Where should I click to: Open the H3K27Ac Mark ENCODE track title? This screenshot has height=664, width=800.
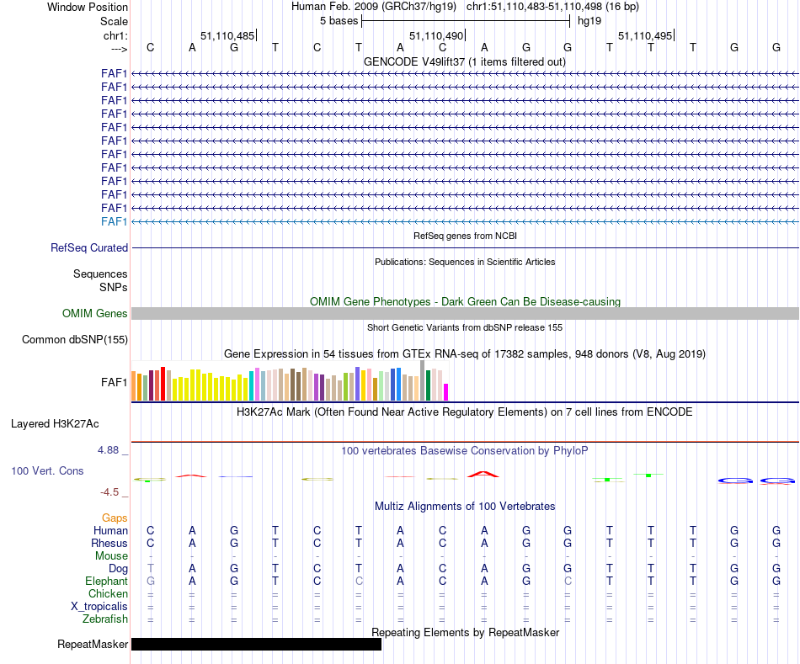click(x=465, y=412)
